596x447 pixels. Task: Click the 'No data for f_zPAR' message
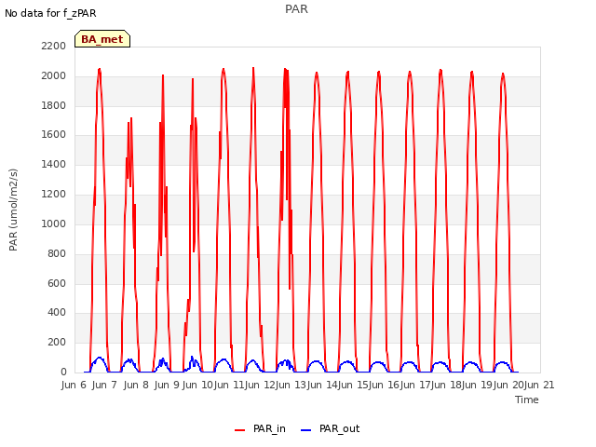click(x=50, y=14)
